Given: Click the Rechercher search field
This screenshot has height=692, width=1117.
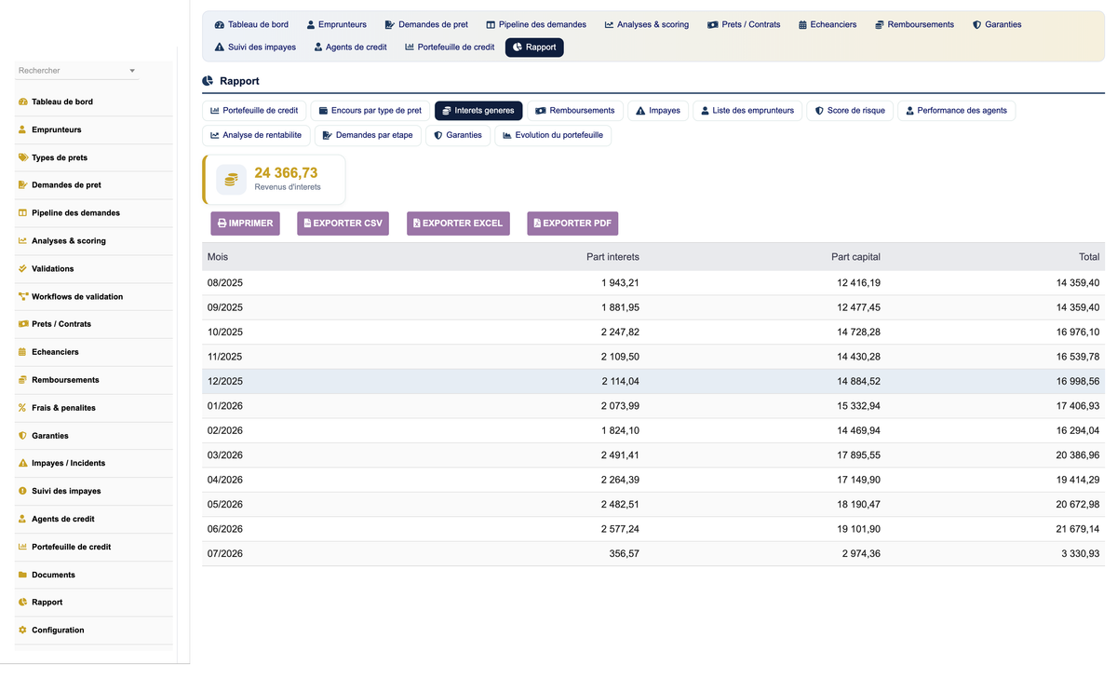Looking at the screenshot, I should (x=77, y=71).
